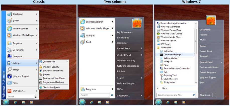Open Sticky Notes in the Accessories list

pyautogui.click(x=169, y=82)
